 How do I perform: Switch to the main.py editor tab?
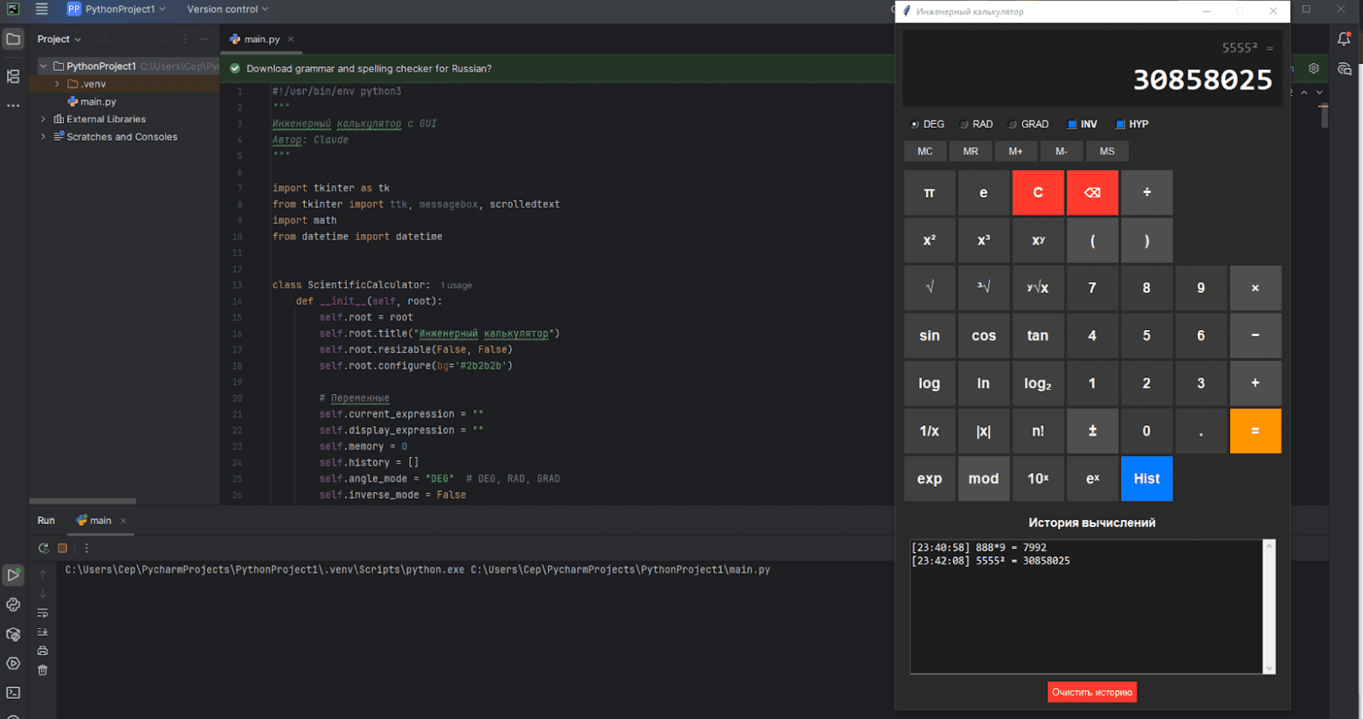pyautogui.click(x=261, y=39)
